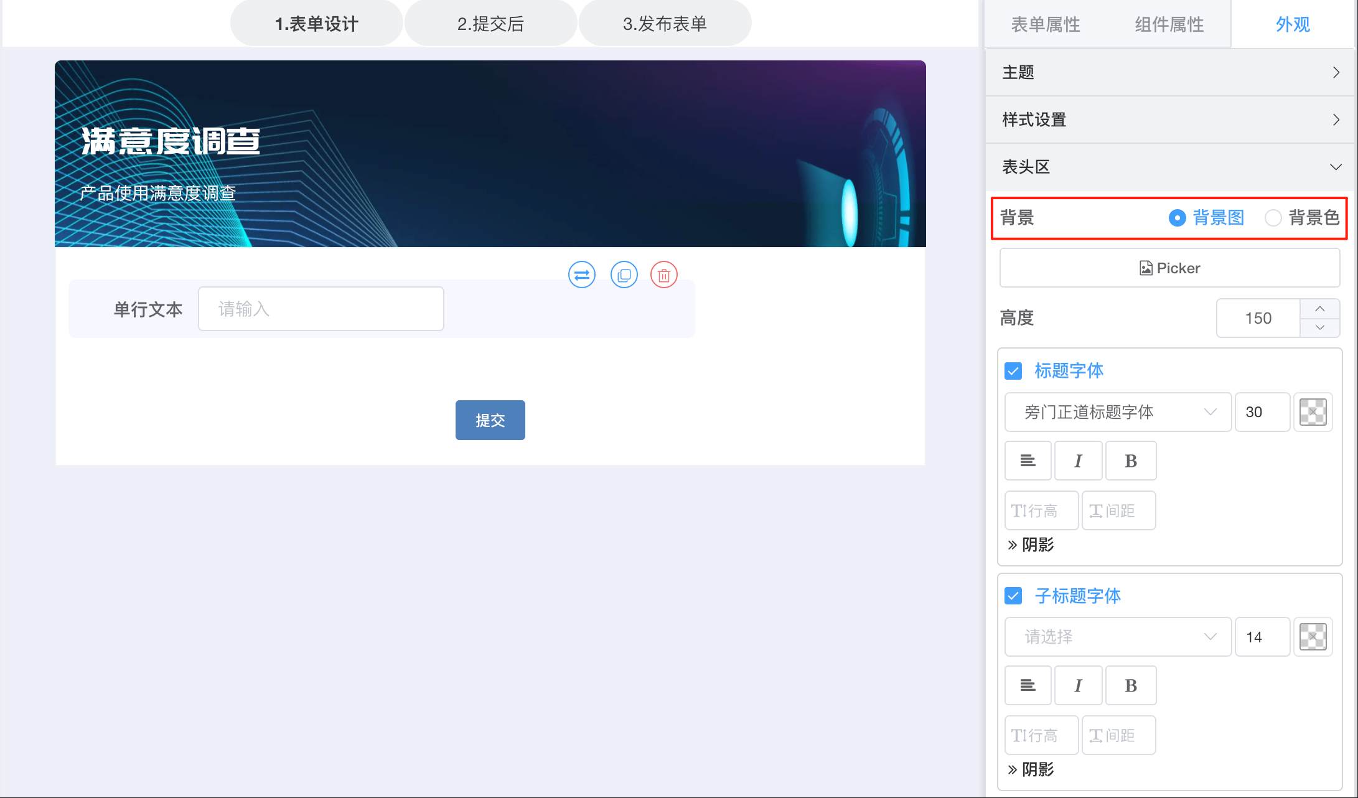1358x798 pixels.
Task: Collapse the 表头区 section
Action: (x=1170, y=167)
